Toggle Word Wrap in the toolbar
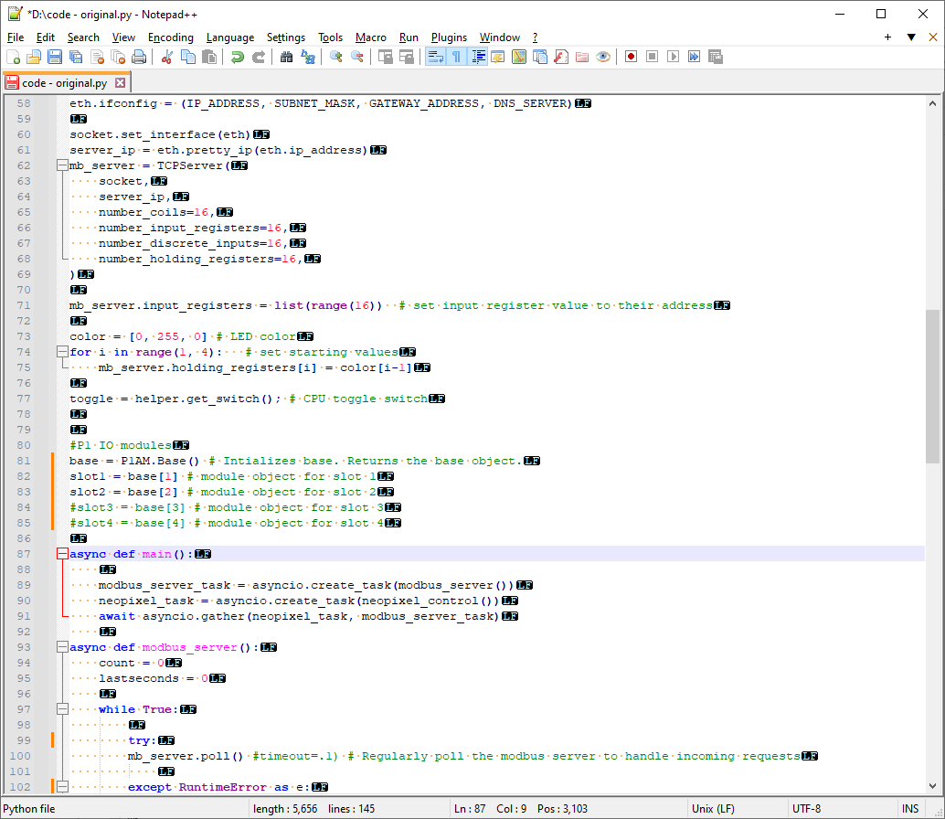This screenshot has height=819, width=945. coord(433,57)
